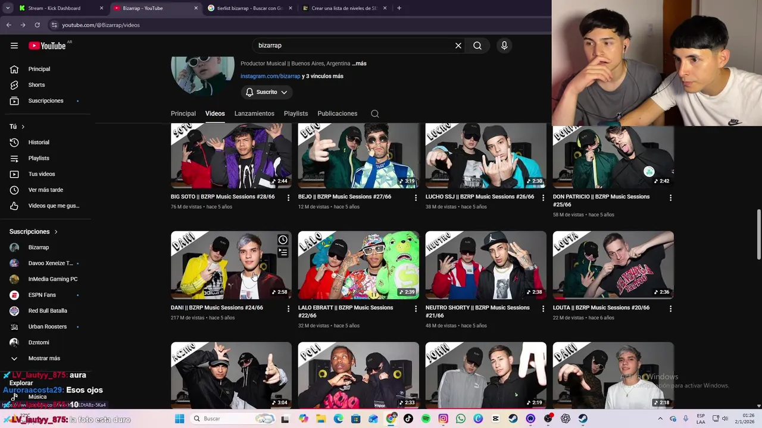762x428 pixels.
Task: Switch to Crear una lista de niveles tab
Action: click(344, 8)
